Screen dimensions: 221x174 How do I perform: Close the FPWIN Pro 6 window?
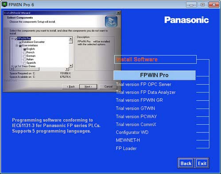coord(213,5)
